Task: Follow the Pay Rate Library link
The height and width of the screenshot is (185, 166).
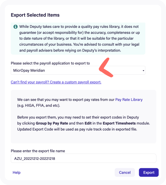Action: (129, 100)
